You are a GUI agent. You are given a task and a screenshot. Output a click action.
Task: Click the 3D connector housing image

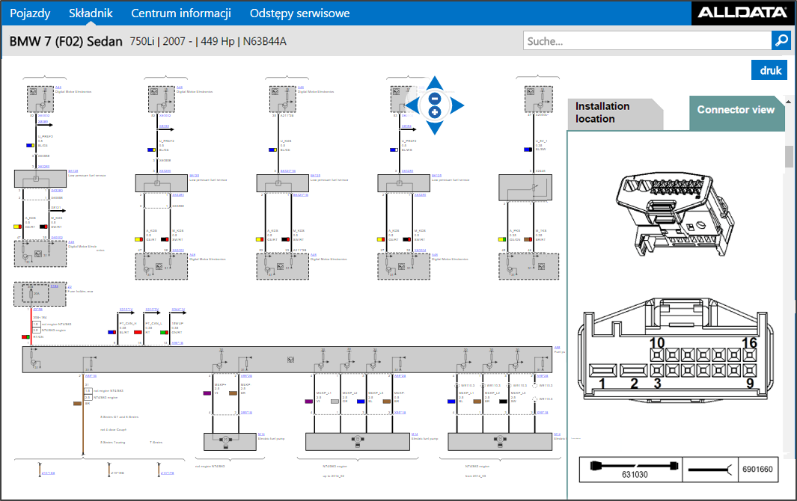pos(676,213)
